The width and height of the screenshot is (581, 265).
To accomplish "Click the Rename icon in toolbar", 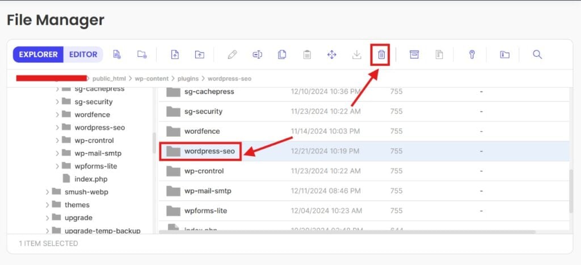I will pyautogui.click(x=258, y=54).
